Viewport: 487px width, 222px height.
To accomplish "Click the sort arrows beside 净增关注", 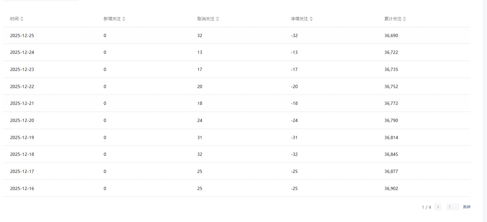I will [x=311, y=19].
